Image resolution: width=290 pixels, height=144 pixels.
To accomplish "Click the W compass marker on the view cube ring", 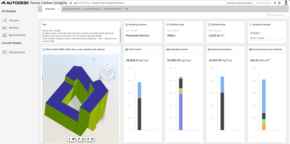I will pos(101,77).
